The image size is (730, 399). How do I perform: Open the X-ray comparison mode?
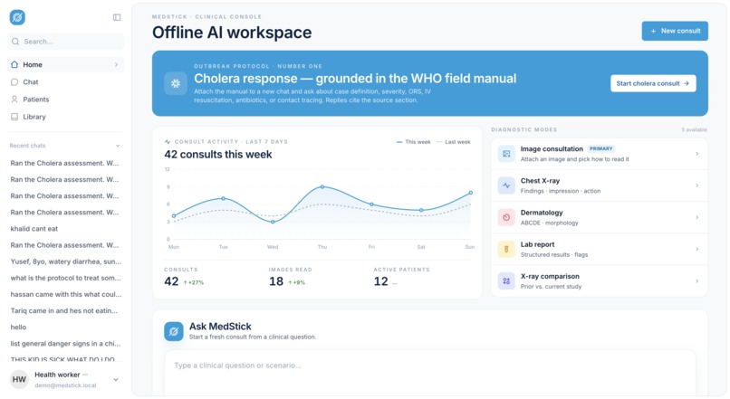pos(600,280)
